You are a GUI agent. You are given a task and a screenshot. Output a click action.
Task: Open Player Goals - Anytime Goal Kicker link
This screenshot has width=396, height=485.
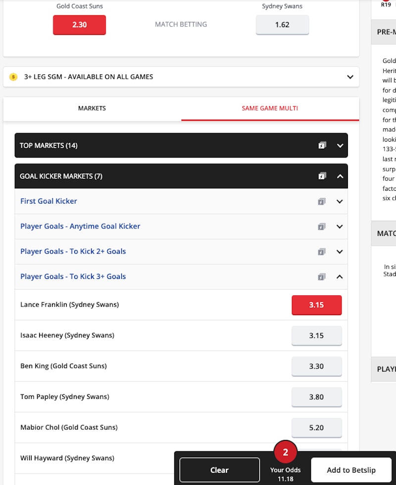click(80, 226)
